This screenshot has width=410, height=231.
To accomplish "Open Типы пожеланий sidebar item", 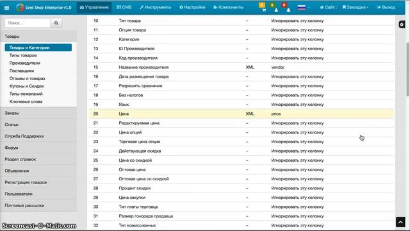I will 26,94.
